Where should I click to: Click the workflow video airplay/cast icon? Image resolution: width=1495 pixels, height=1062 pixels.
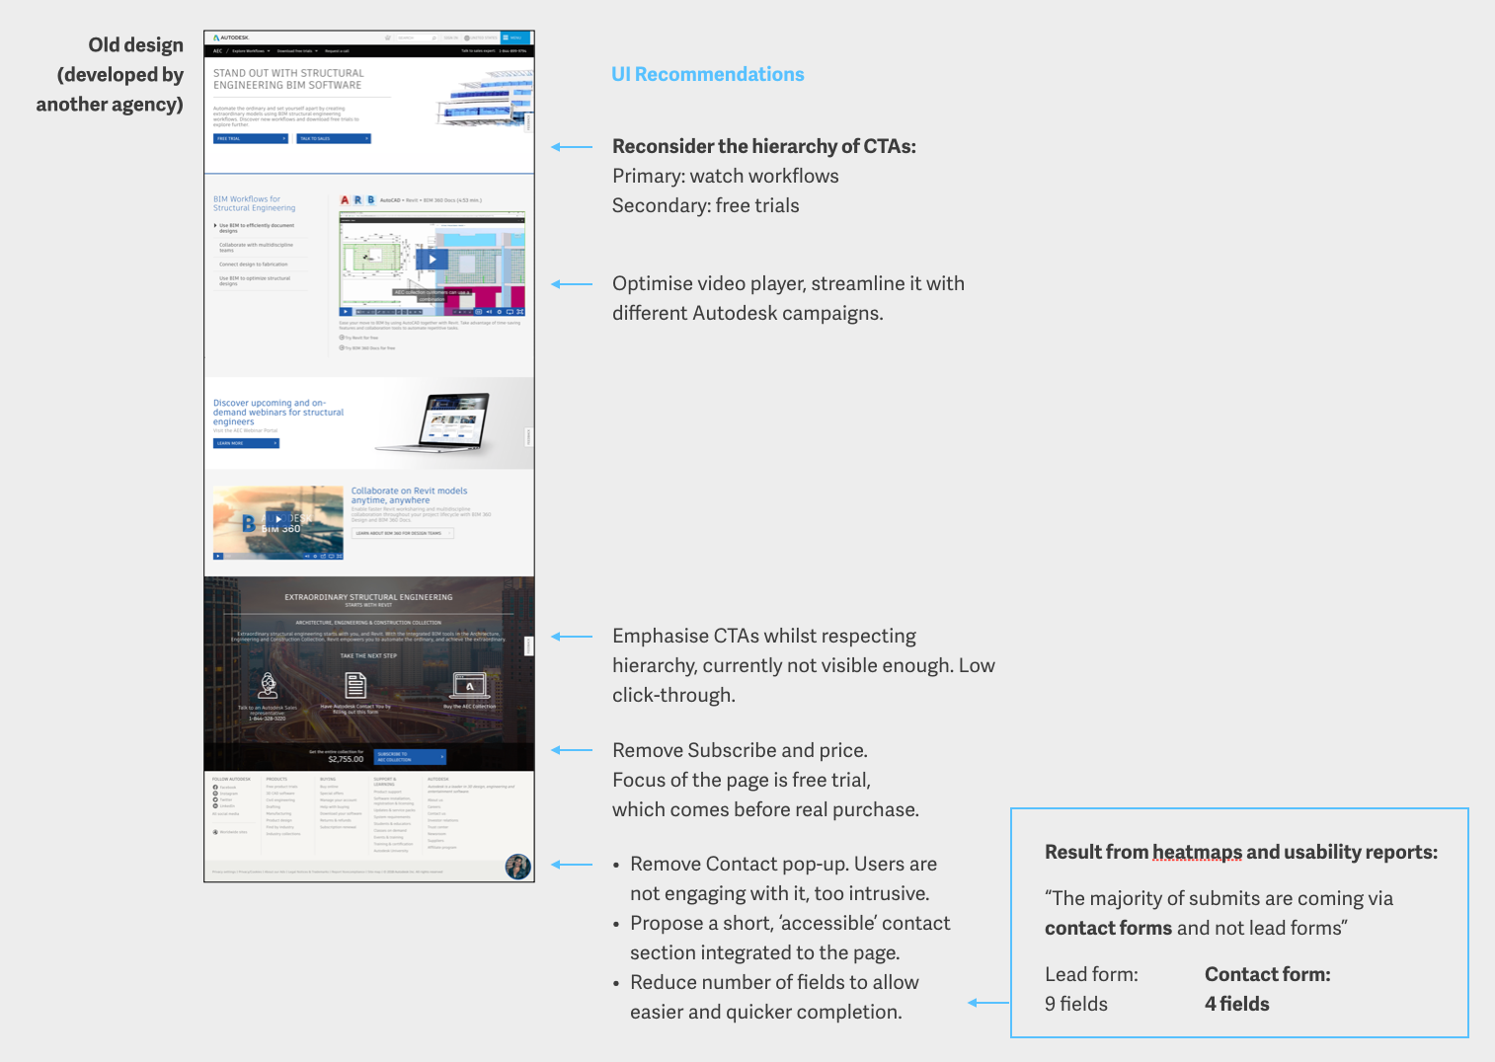510,312
